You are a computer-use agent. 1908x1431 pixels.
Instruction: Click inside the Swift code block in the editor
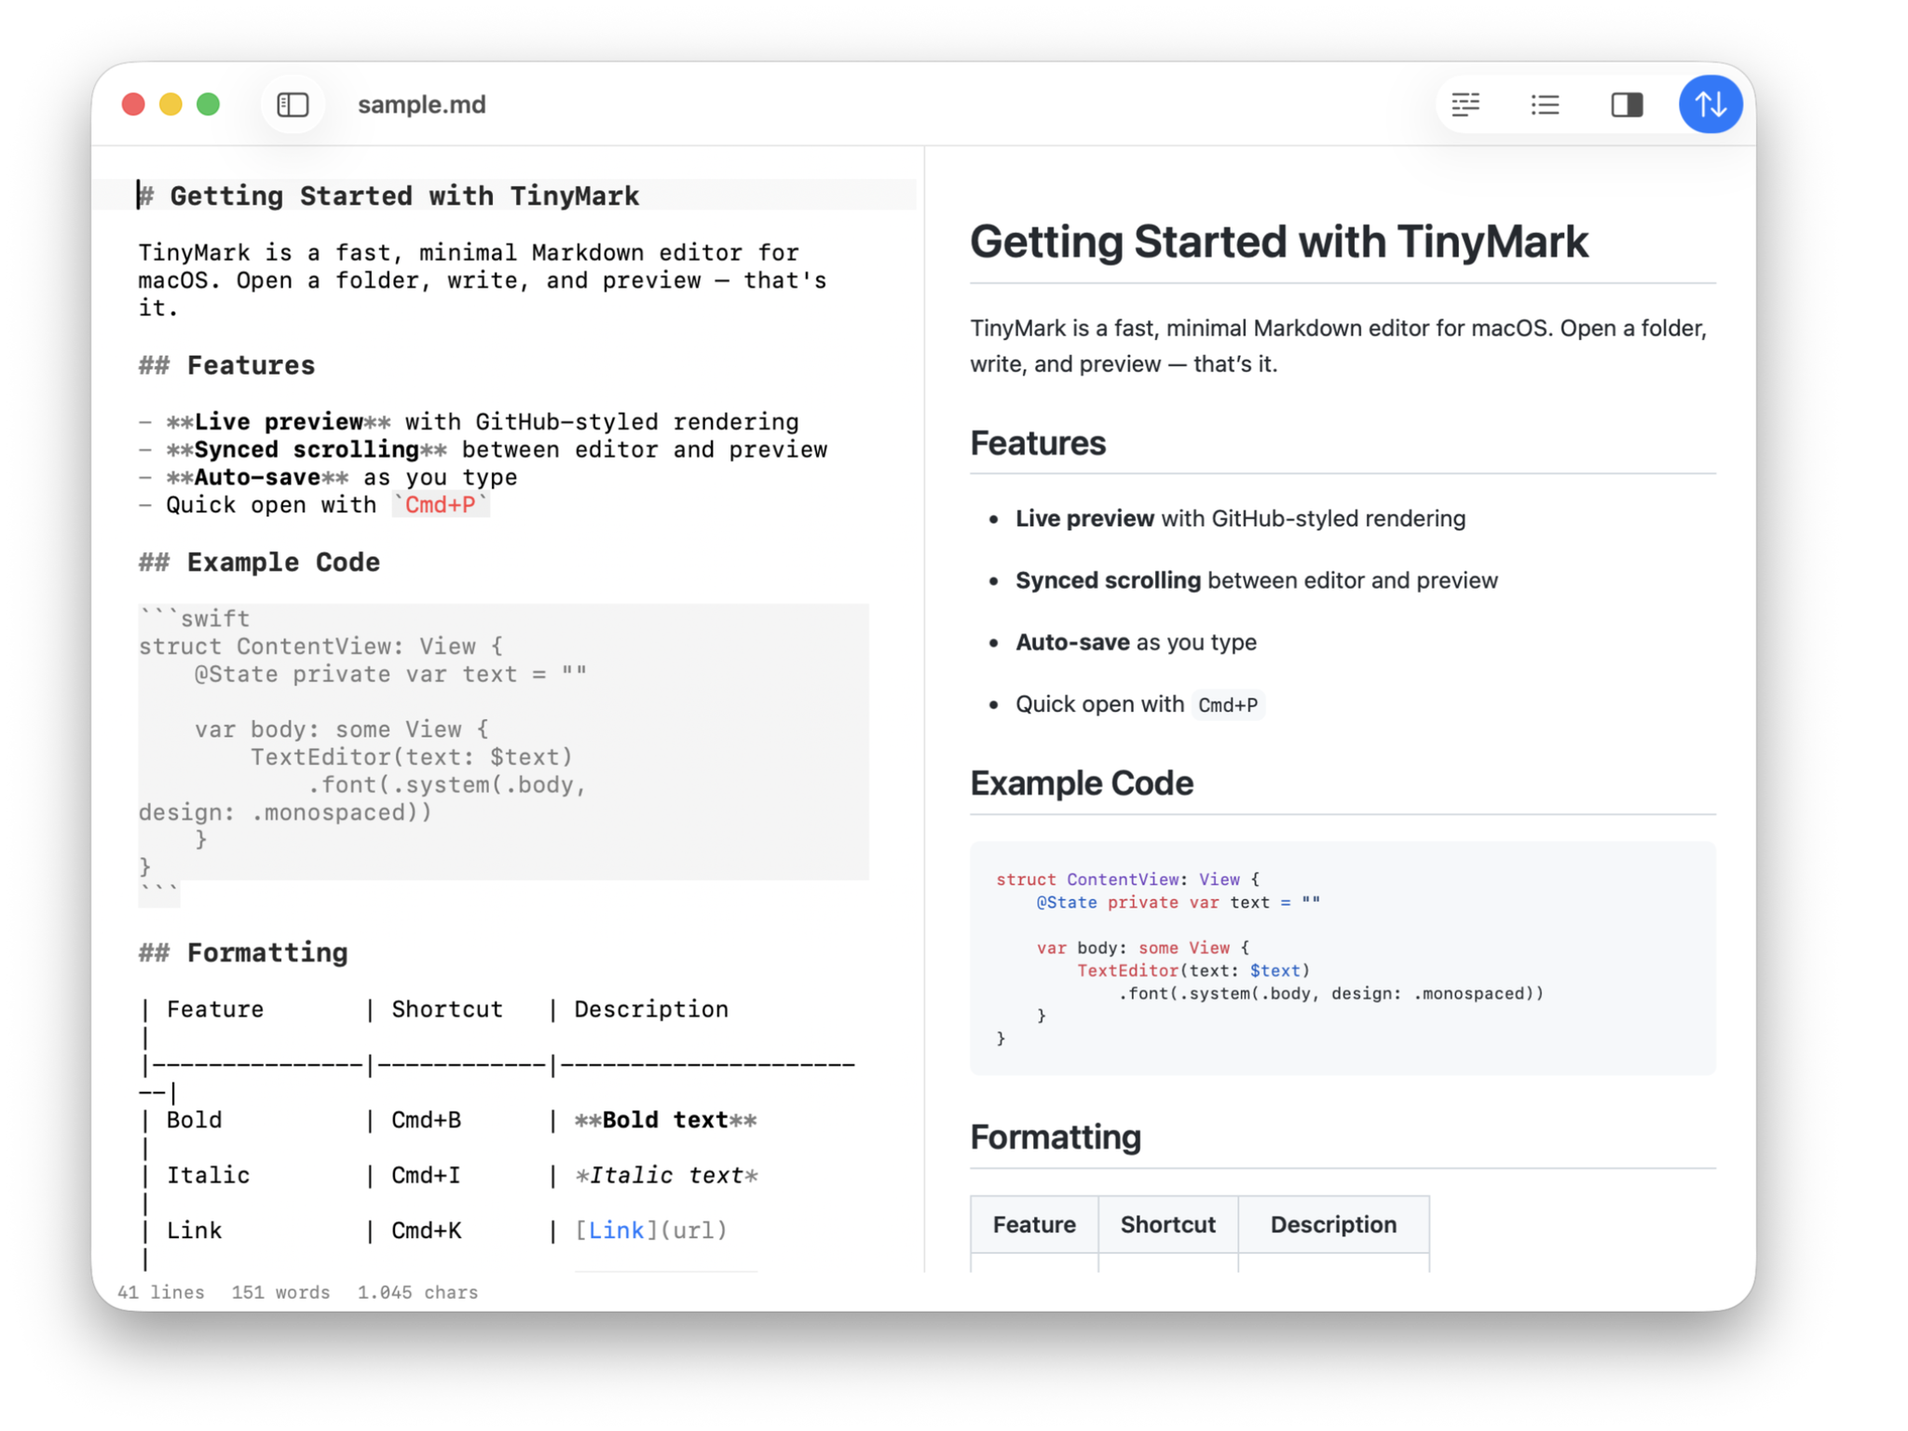[419, 745]
